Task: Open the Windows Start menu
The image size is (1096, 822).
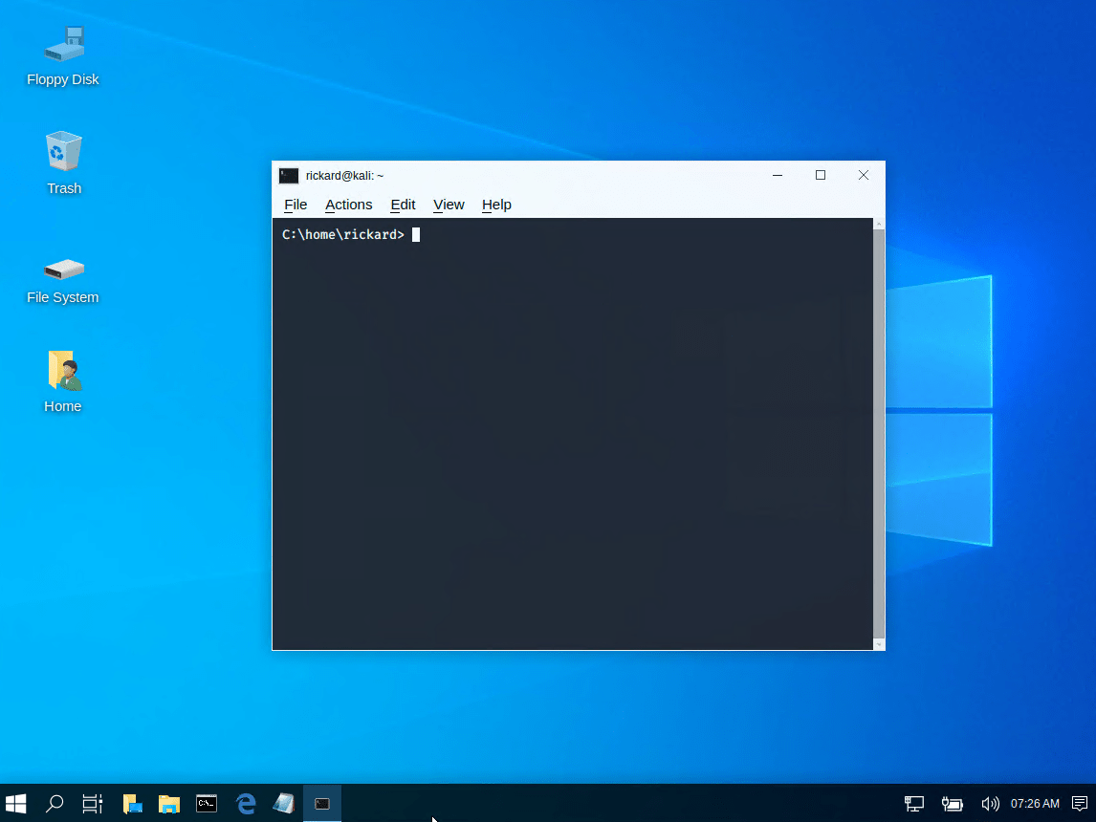Action: click(x=15, y=803)
